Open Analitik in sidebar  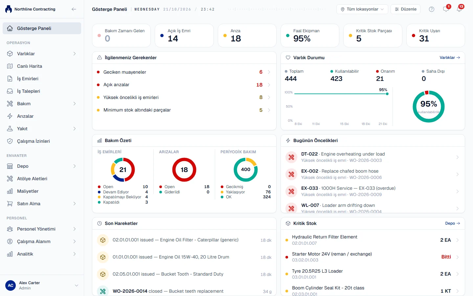tap(42, 254)
